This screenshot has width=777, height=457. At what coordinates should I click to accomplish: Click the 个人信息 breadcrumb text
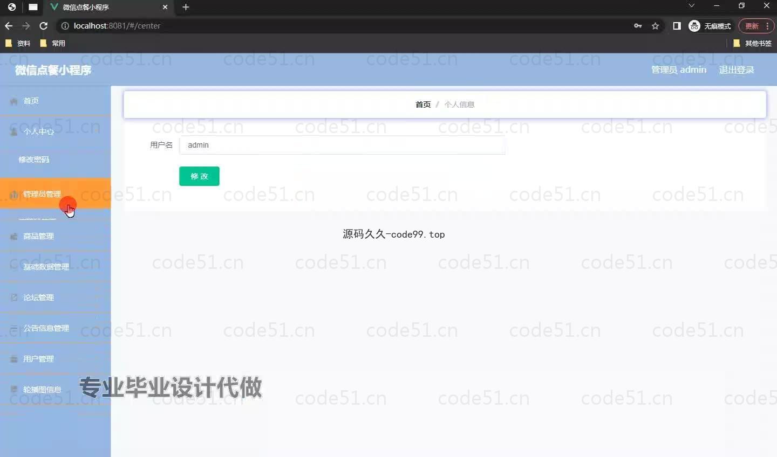(x=459, y=105)
